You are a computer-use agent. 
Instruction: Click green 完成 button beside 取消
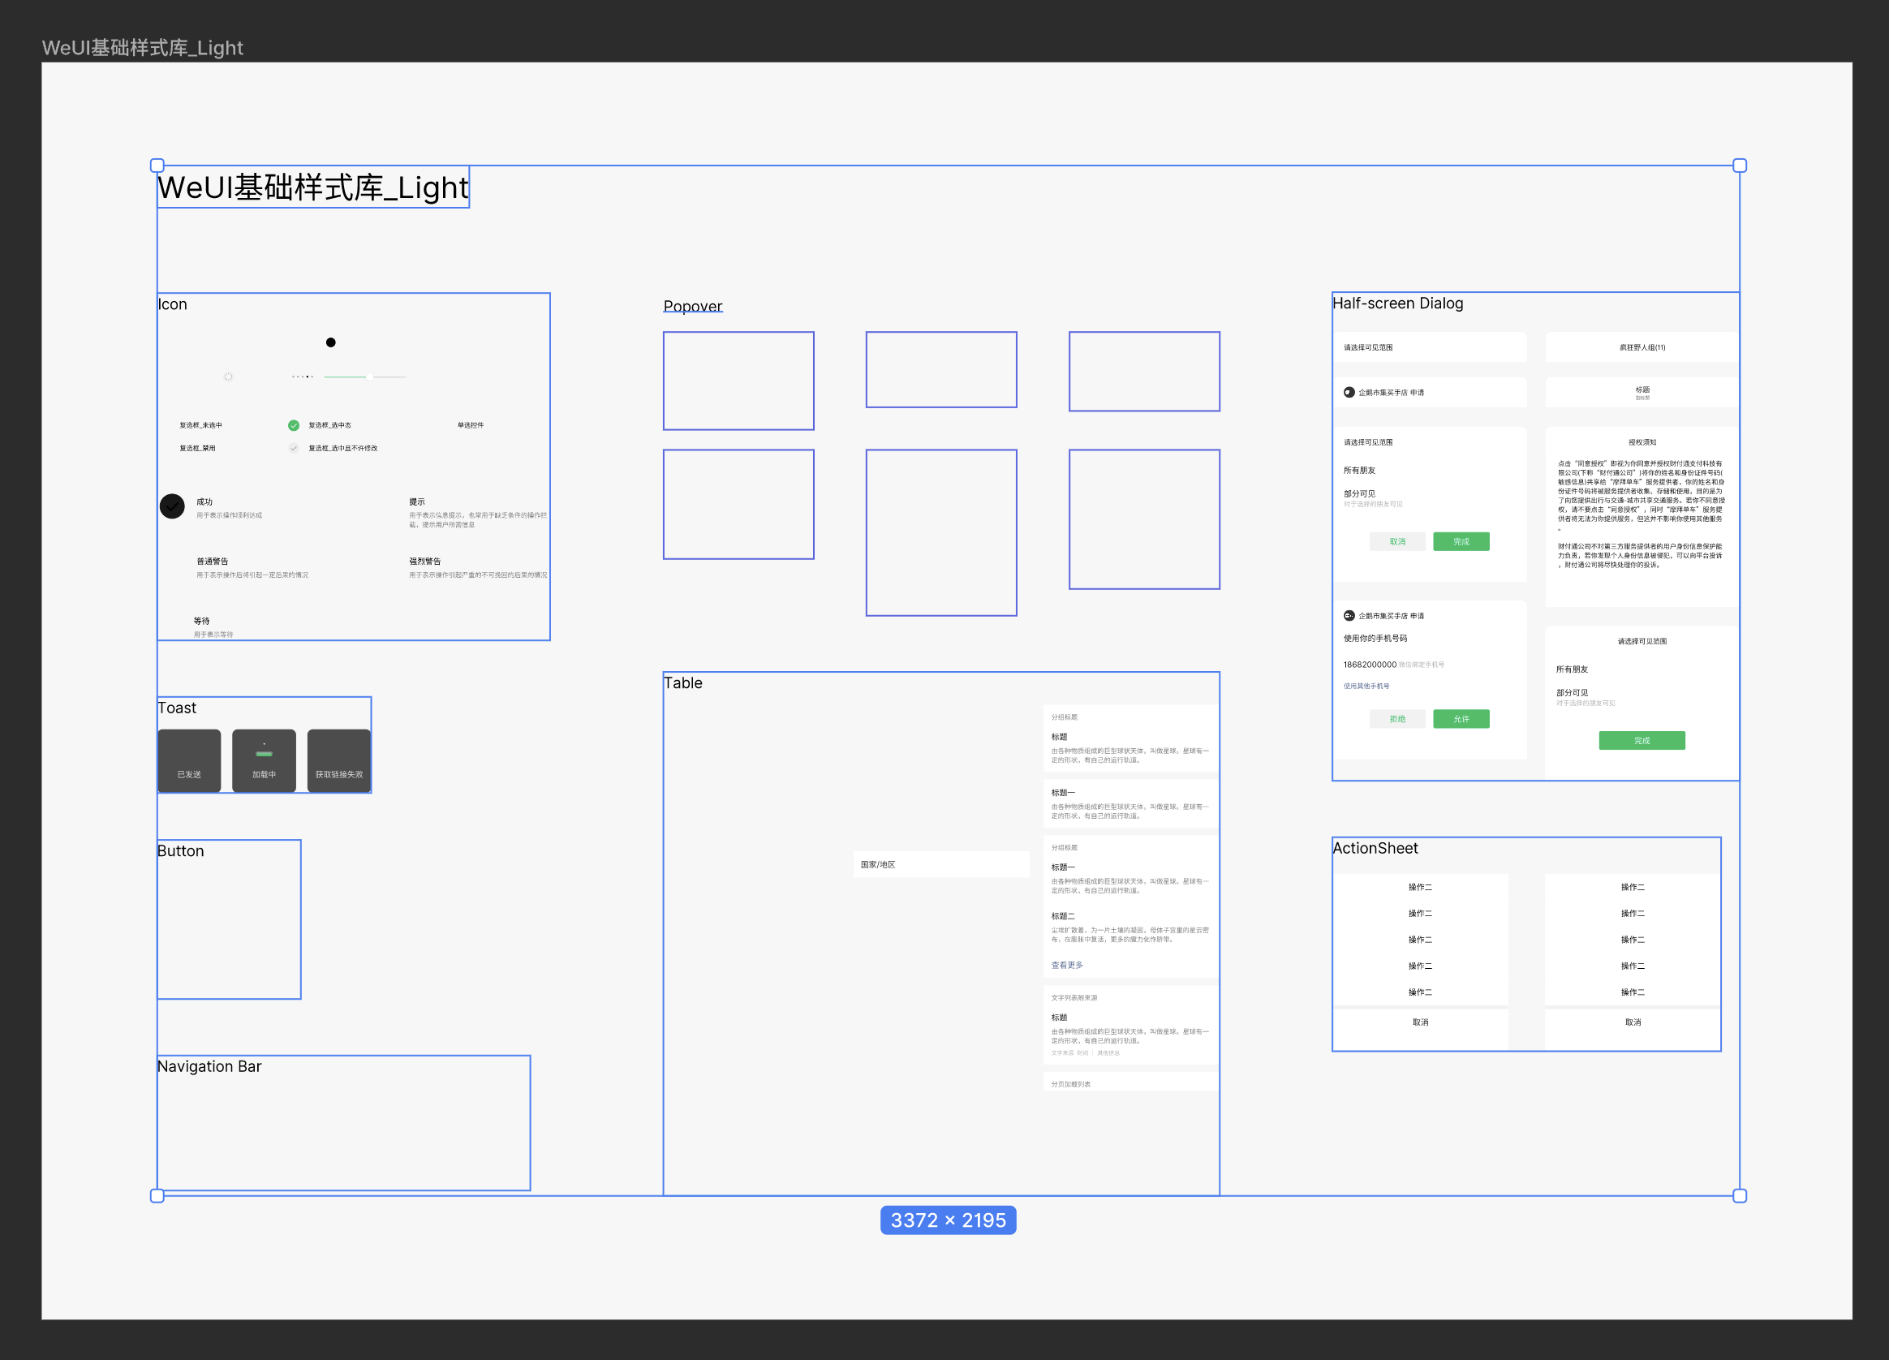point(1461,541)
